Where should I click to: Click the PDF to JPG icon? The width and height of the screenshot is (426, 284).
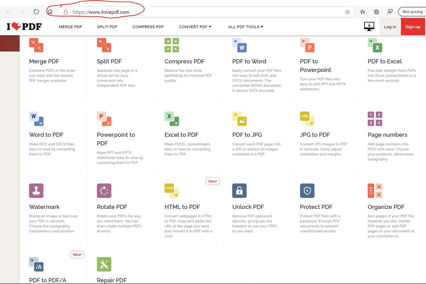tap(240, 119)
